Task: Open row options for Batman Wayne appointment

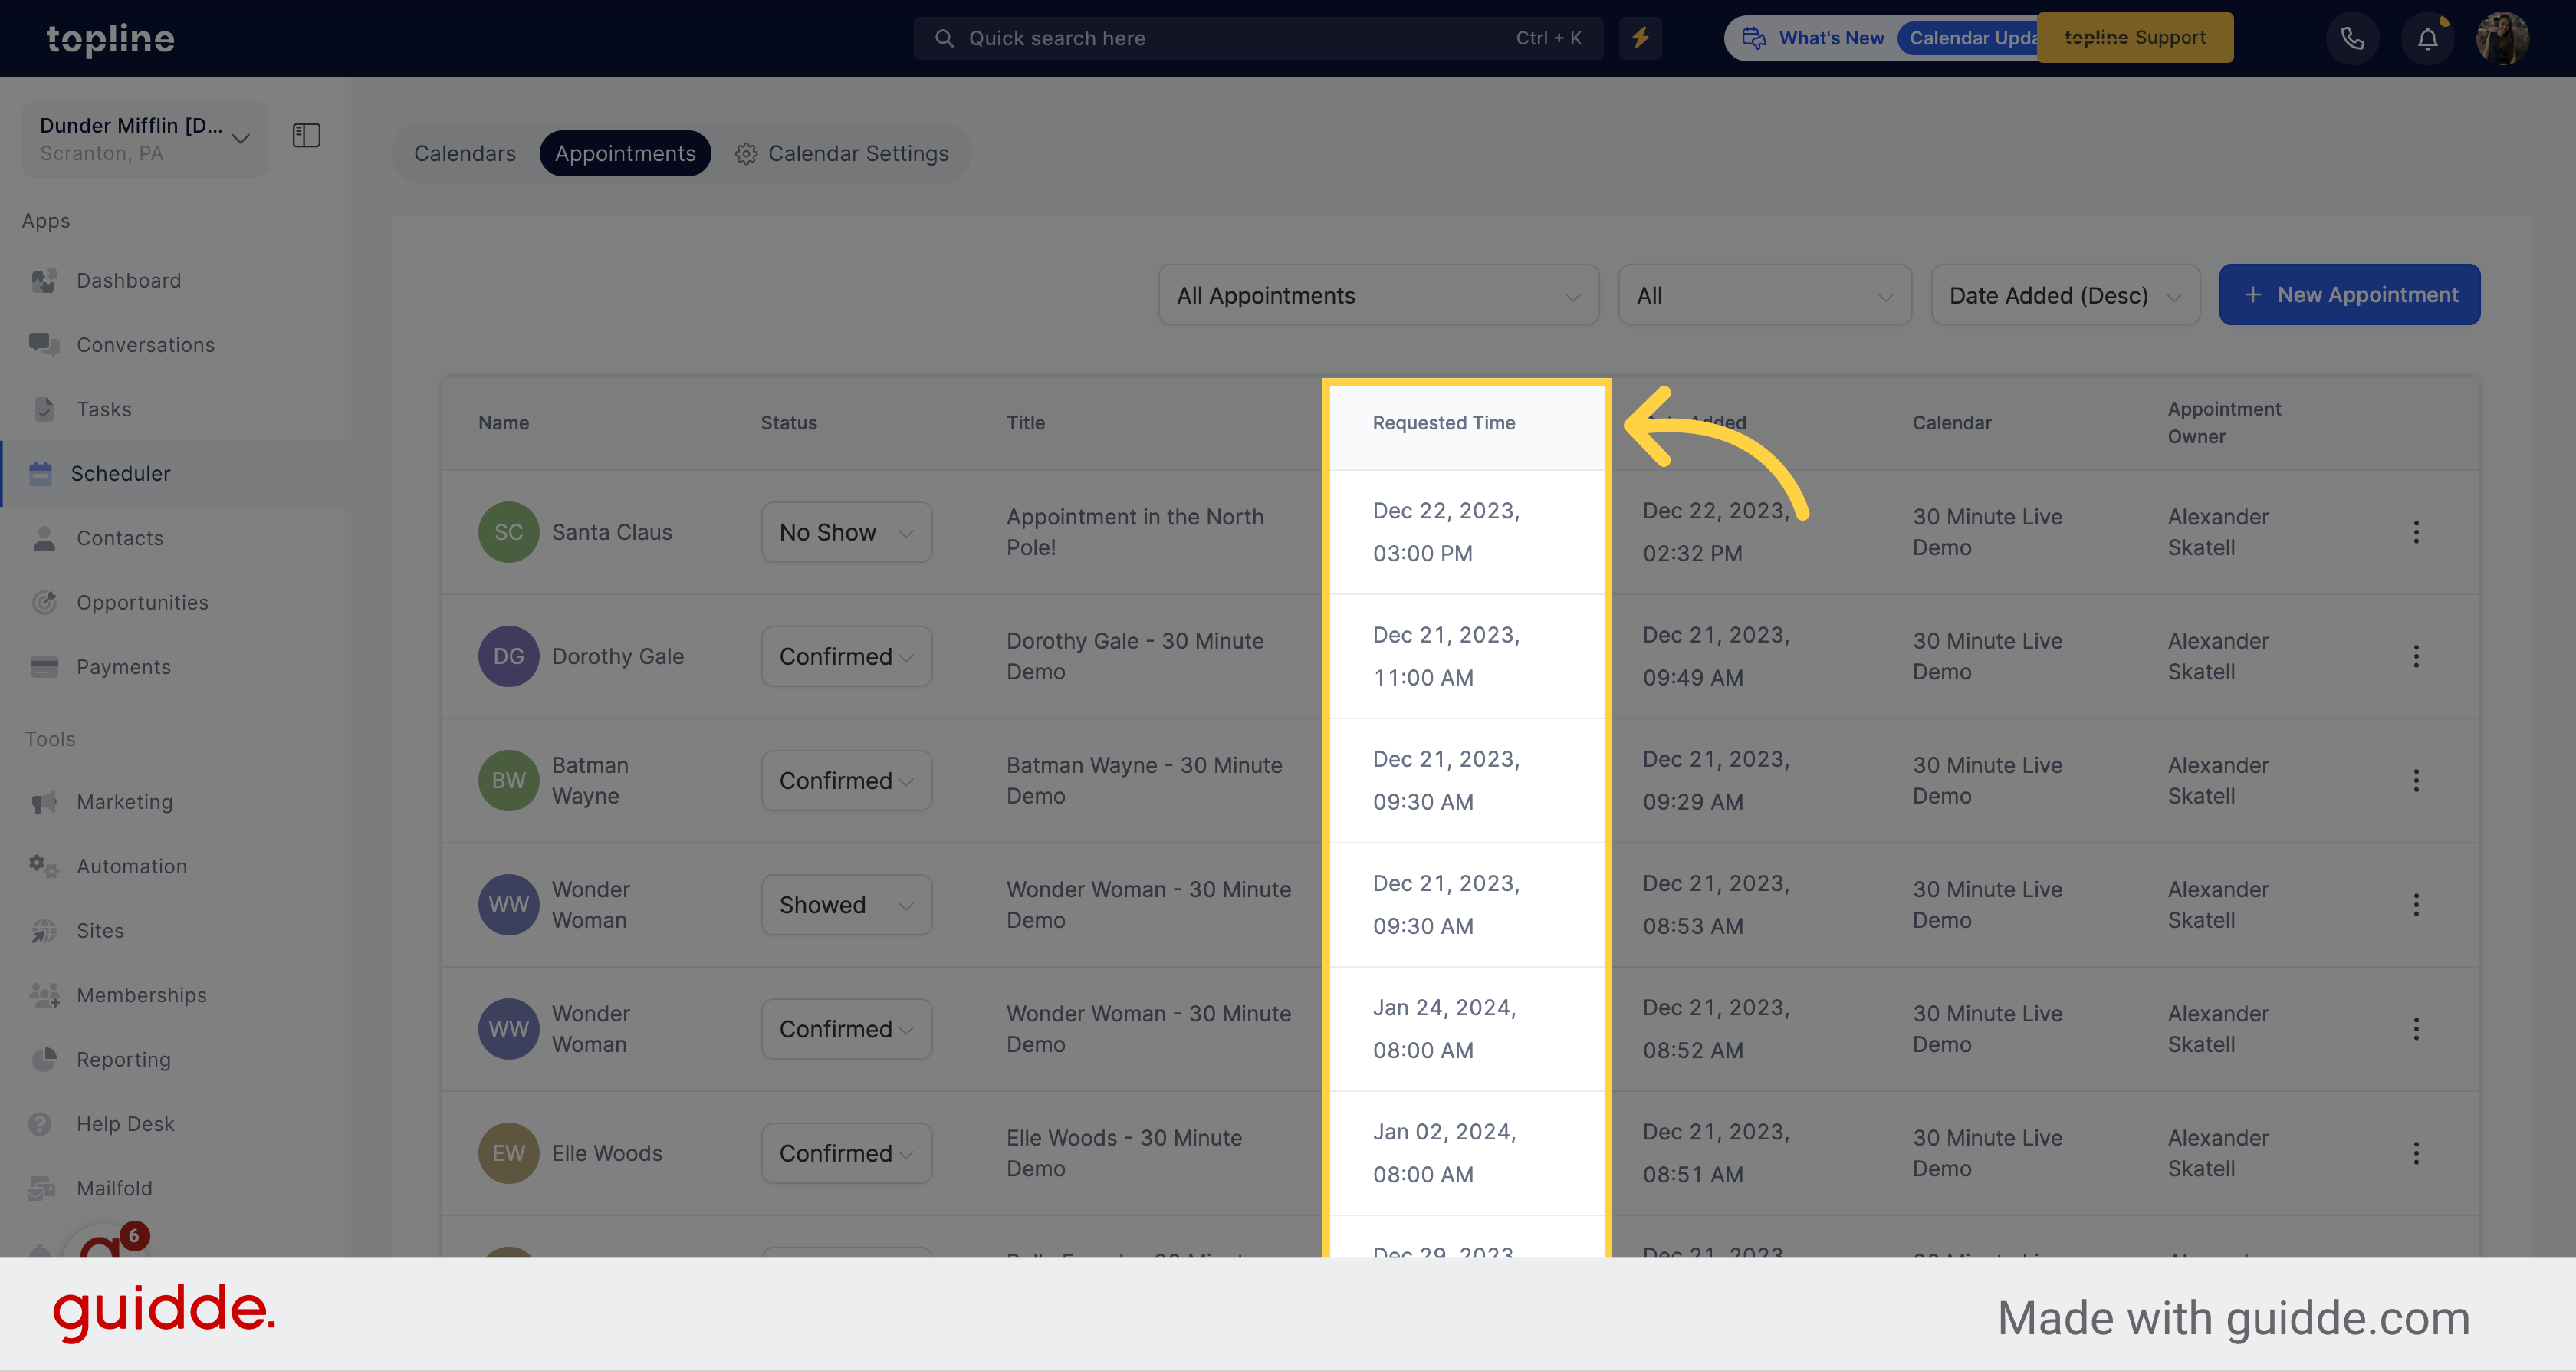Action: pyautogui.click(x=2416, y=781)
